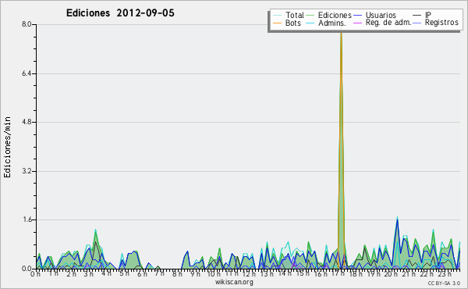
Task: Click the '0 h' x-axis tick label
Action: 35,274
